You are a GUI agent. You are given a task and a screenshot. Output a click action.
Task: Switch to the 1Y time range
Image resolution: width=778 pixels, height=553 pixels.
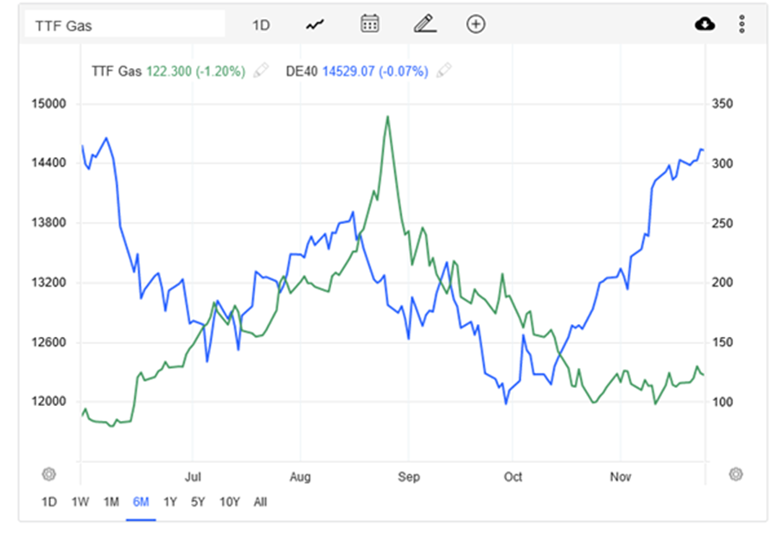170,502
